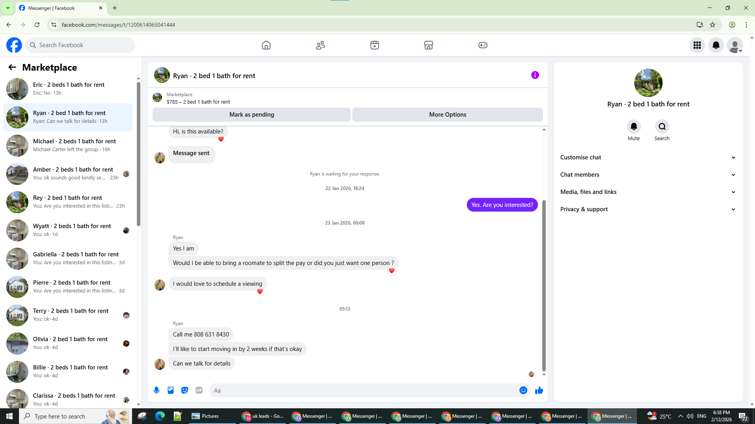Open the Friends icon in top navigation

320,45
